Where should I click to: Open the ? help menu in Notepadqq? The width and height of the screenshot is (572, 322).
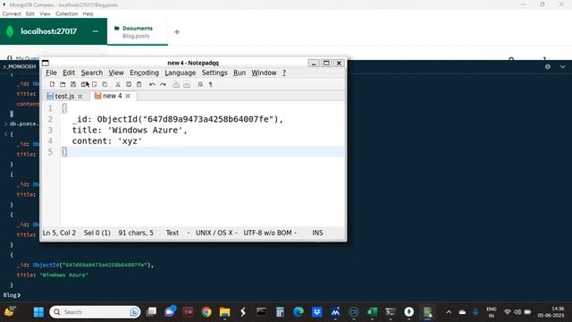(284, 72)
